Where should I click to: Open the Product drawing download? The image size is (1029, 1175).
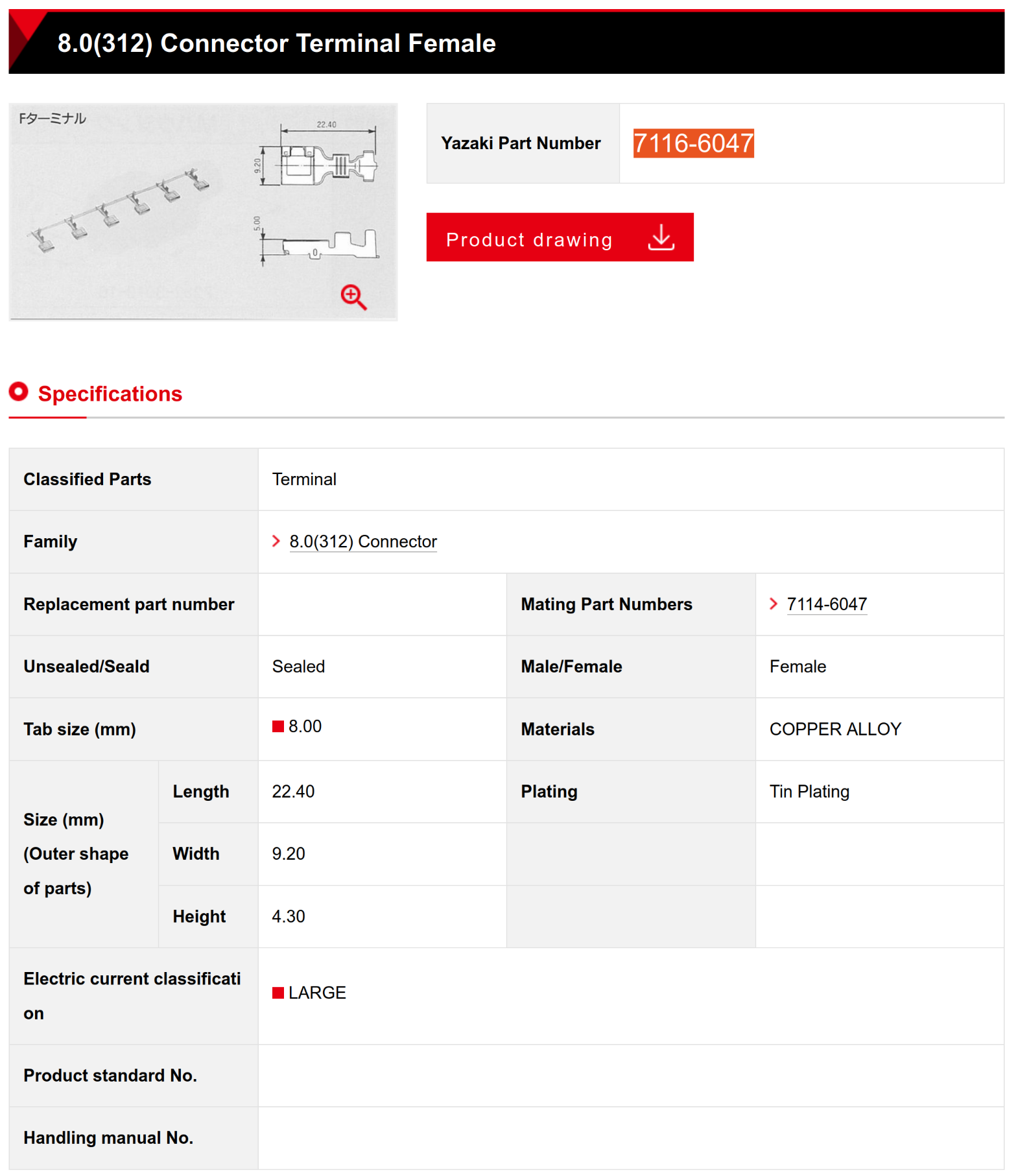[x=529, y=239]
